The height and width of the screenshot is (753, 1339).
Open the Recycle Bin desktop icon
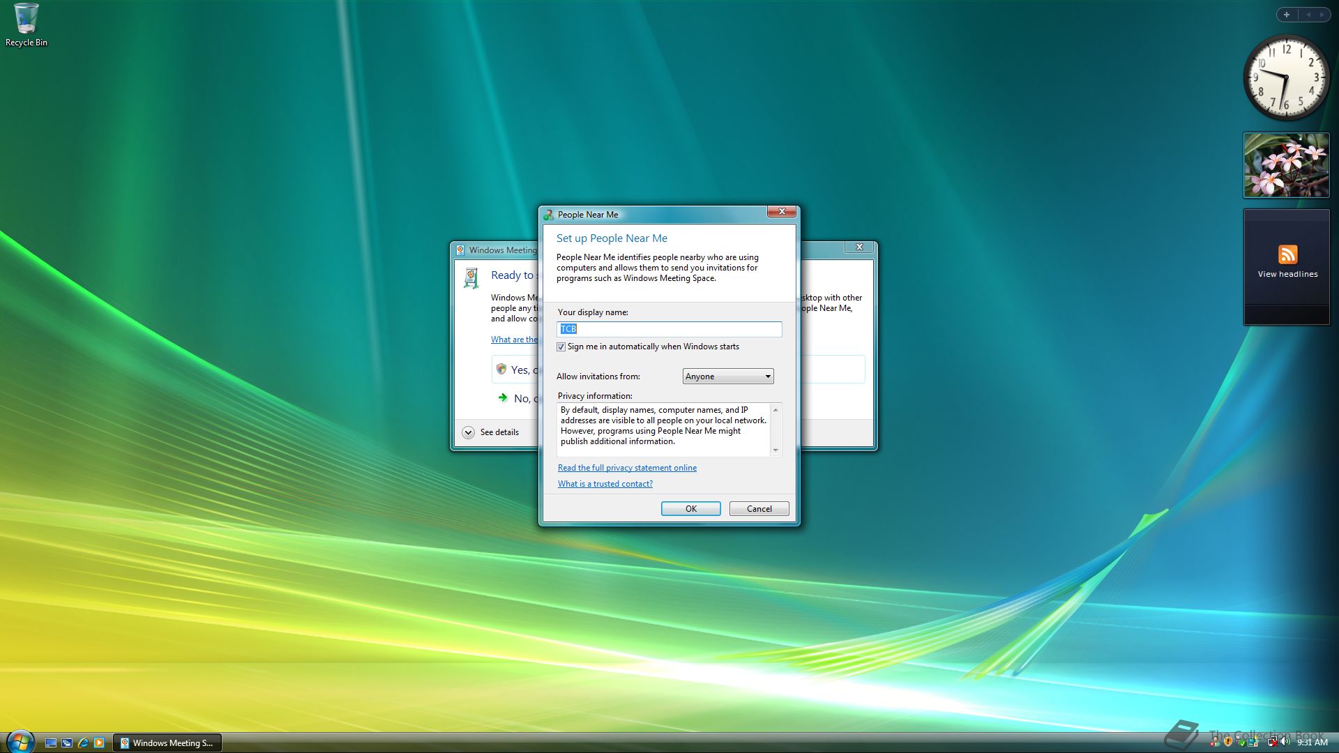pyautogui.click(x=26, y=25)
